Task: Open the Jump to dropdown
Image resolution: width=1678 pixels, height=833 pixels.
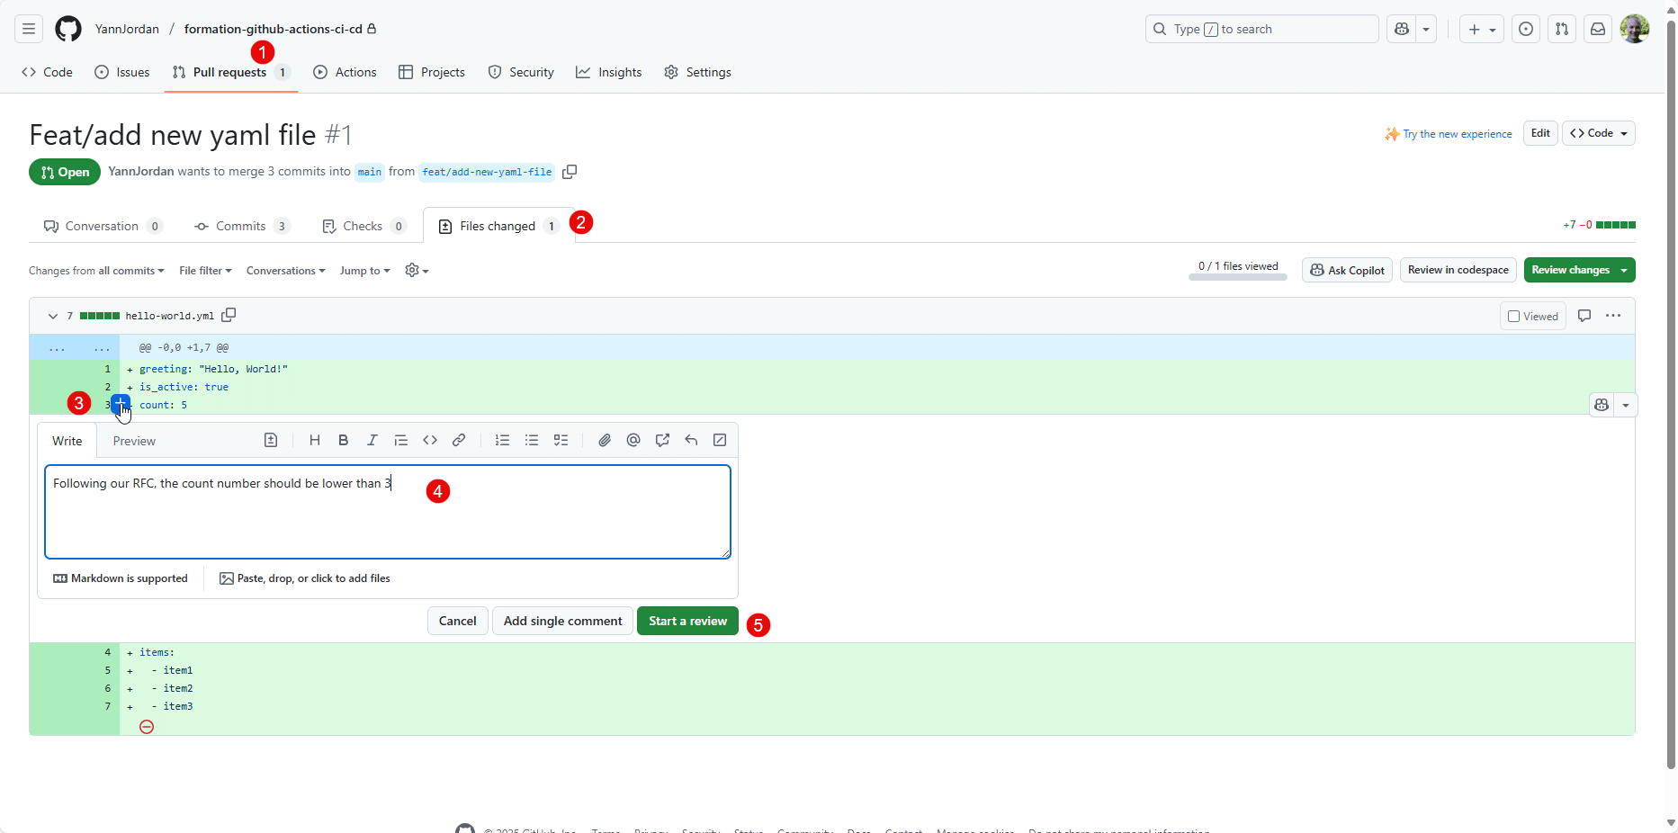Action: pyautogui.click(x=363, y=271)
